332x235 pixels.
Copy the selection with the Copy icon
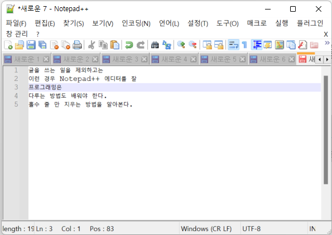[x=103, y=45]
